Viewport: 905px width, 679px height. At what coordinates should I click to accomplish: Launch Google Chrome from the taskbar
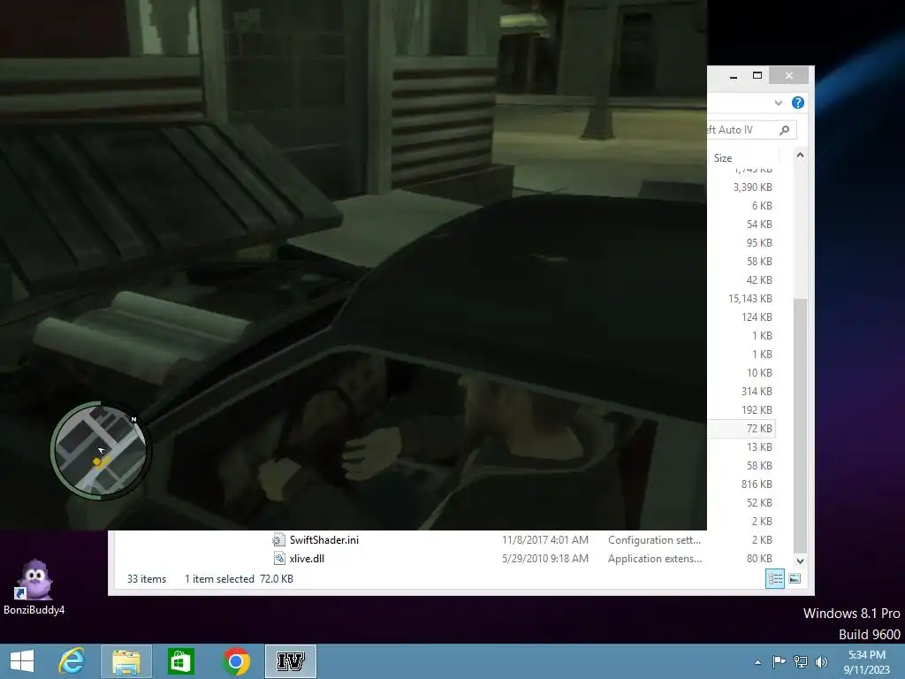[235, 661]
